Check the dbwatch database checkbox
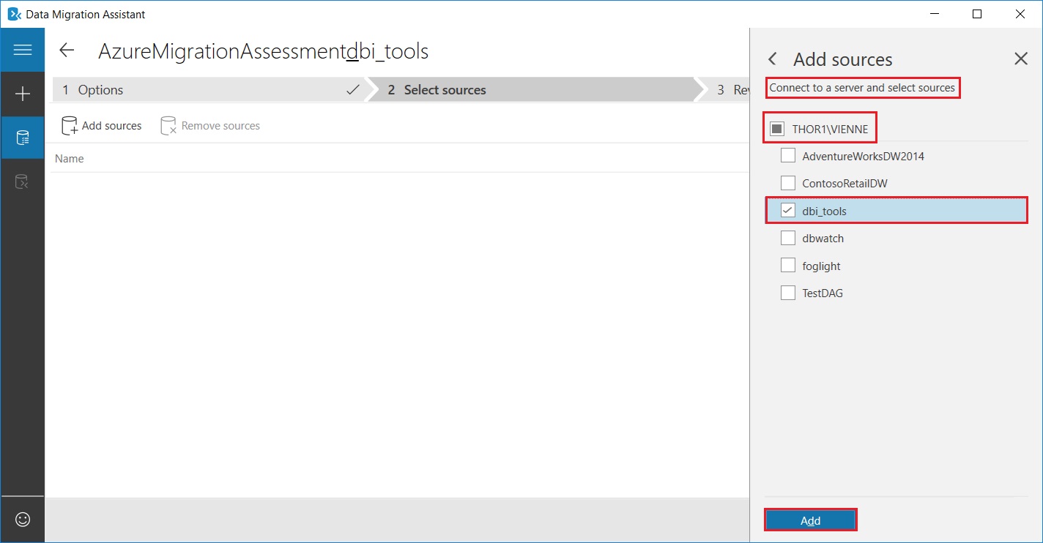Image resolution: width=1043 pixels, height=543 pixels. coord(788,238)
